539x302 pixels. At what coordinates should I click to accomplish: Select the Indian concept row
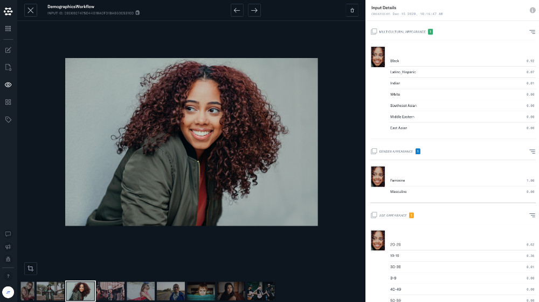[462, 83]
